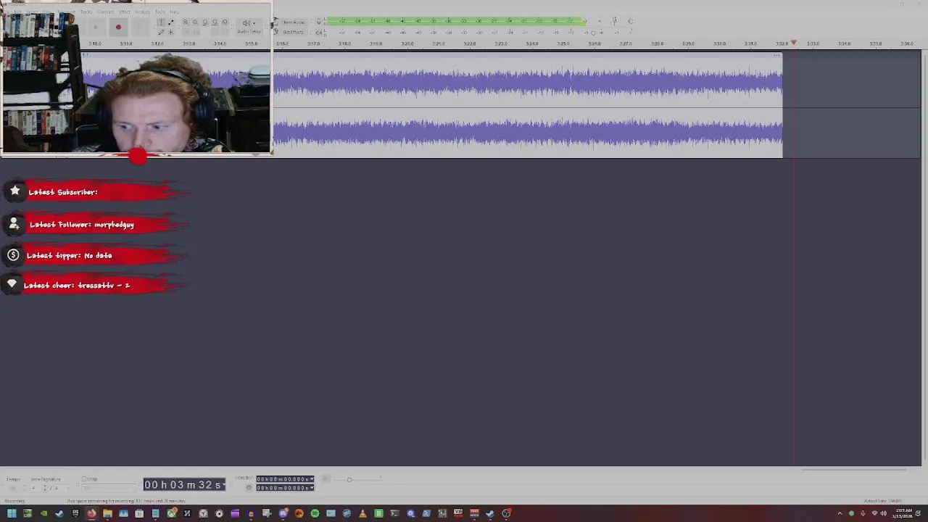Click the playback speed slider knob
This screenshot has height=522, width=928.
coord(349,479)
